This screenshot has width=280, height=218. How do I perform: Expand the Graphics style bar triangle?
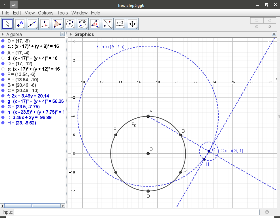coord(71,34)
